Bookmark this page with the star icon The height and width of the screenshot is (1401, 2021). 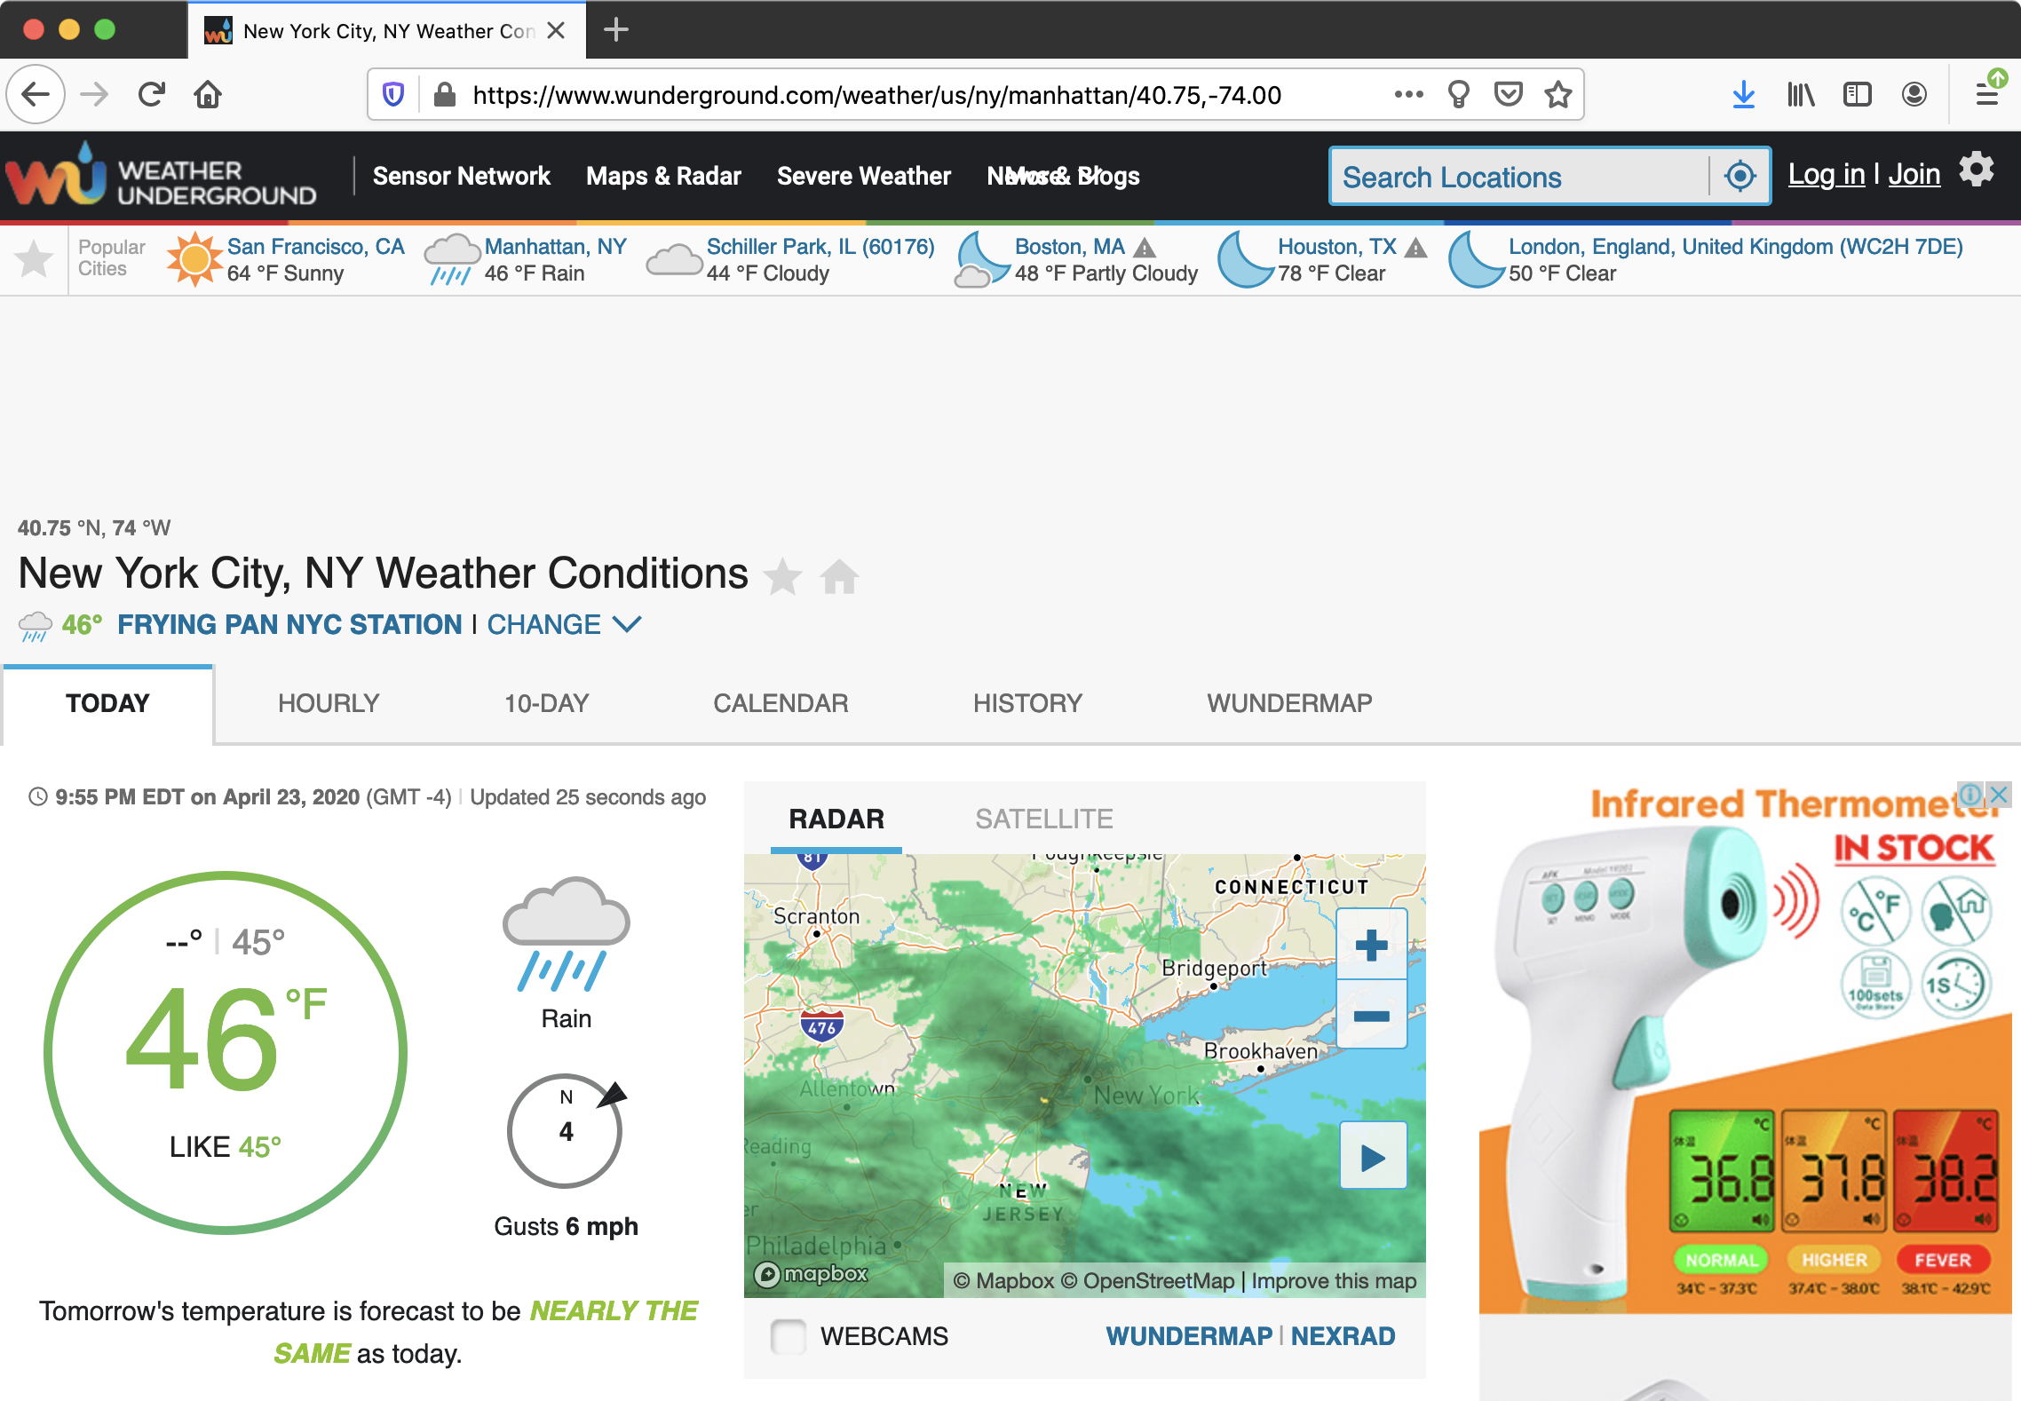click(1557, 94)
